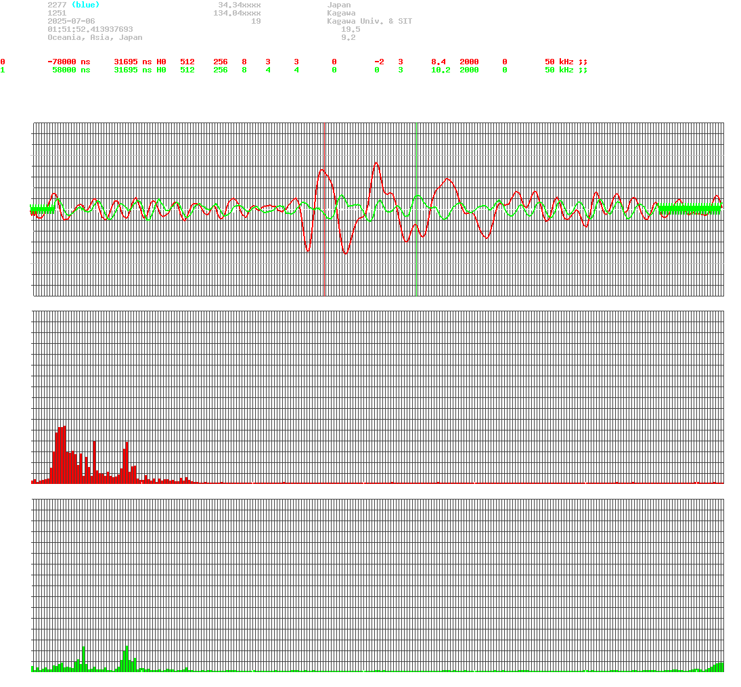Select the red row value -2
This screenshot has height=687, width=741.
pos(379,62)
